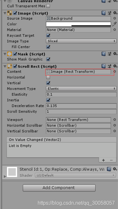Click the Image component icon
This screenshot has width=118, height=209.
9,13
